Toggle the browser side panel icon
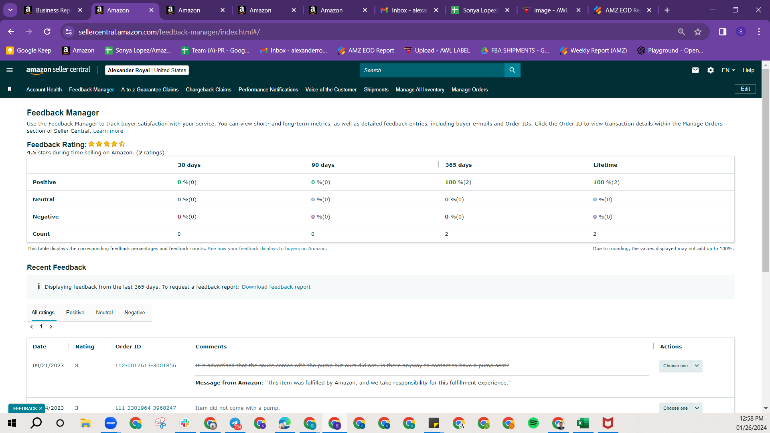 (x=723, y=32)
